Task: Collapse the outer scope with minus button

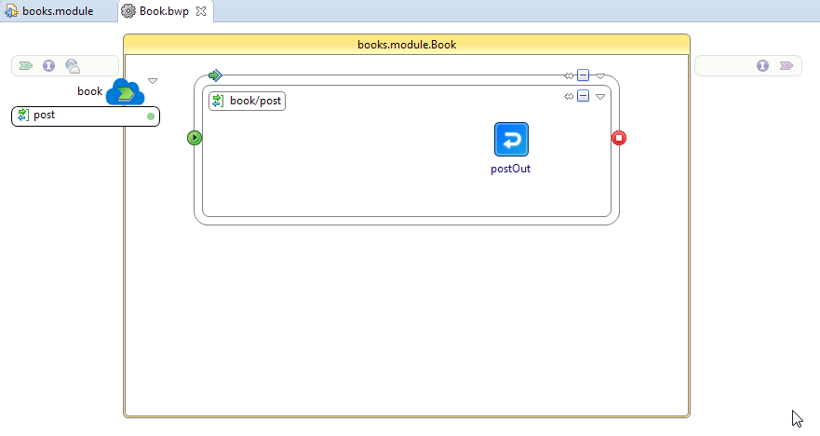Action: [583, 75]
